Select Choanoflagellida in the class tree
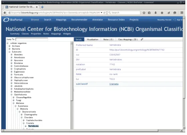 pyautogui.click(x=24, y=97)
